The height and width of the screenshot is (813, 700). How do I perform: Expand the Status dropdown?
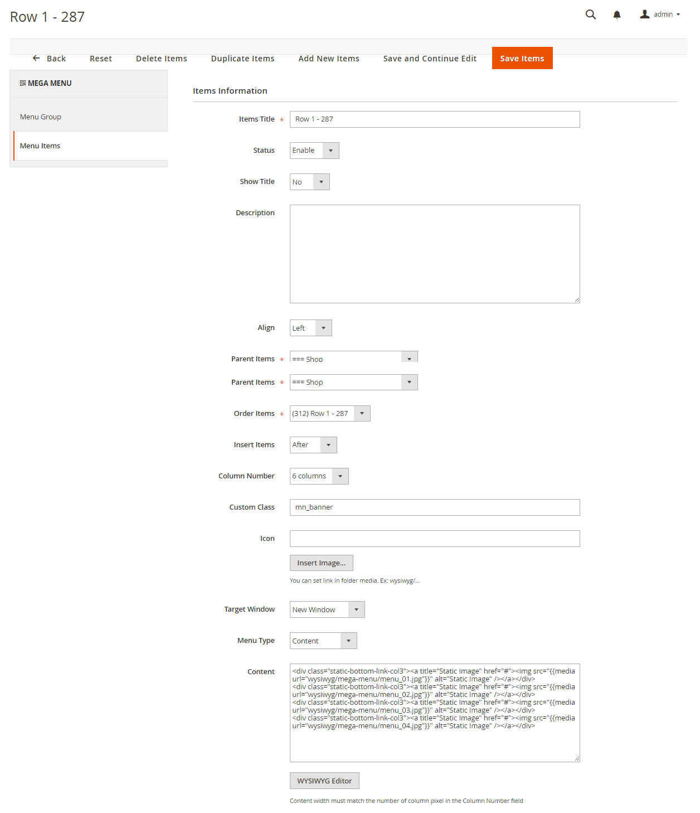click(x=314, y=151)
